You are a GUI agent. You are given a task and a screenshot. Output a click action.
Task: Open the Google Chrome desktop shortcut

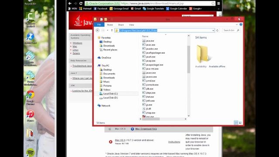pos(30,98)
